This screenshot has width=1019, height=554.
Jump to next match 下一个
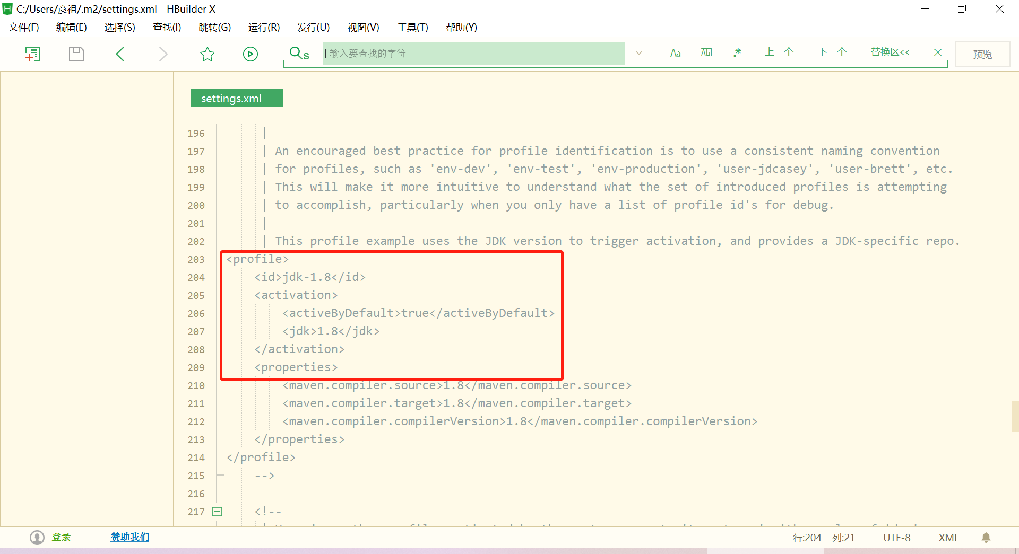click(x=832, y=52)
